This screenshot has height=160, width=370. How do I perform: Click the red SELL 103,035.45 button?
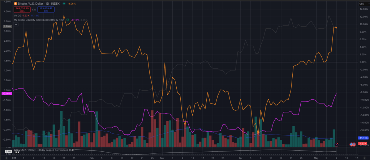click(22, 9)
